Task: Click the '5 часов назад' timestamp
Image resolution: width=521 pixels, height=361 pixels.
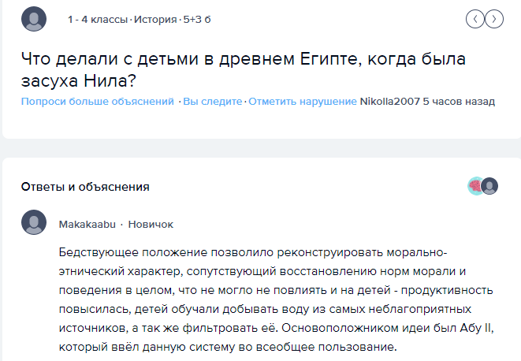Action: pyautogui.click(x=459, y=101)
